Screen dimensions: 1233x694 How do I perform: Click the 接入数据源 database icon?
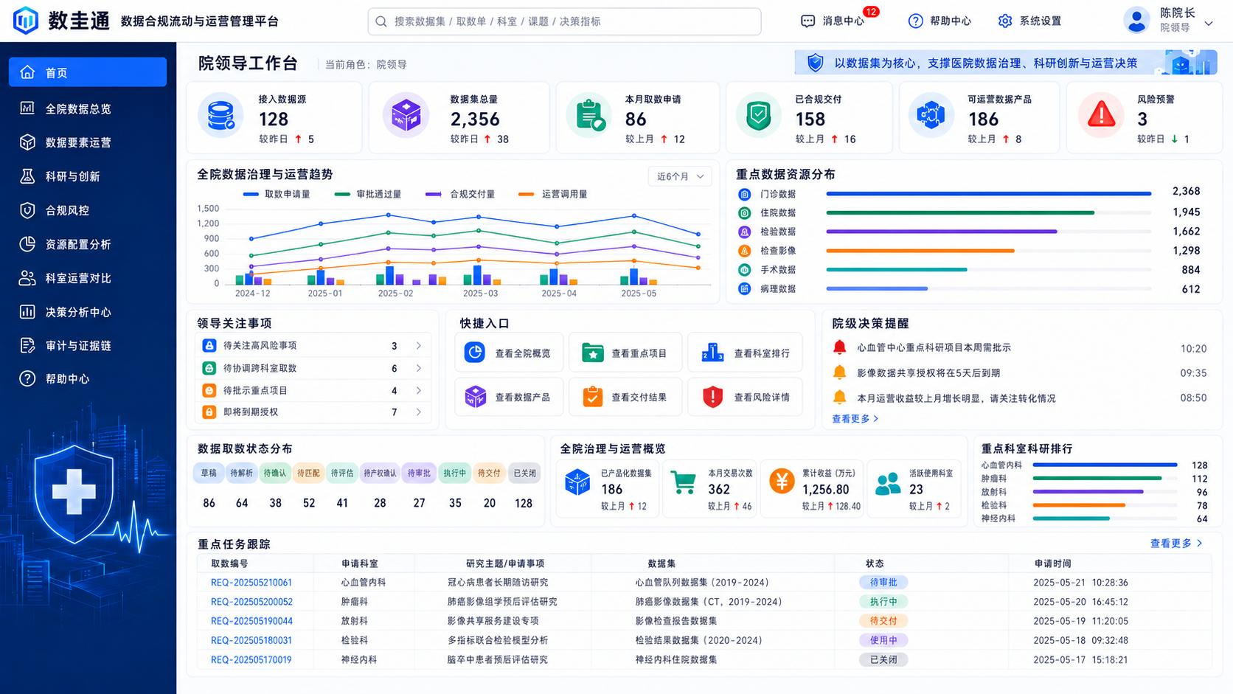point(220,116)
